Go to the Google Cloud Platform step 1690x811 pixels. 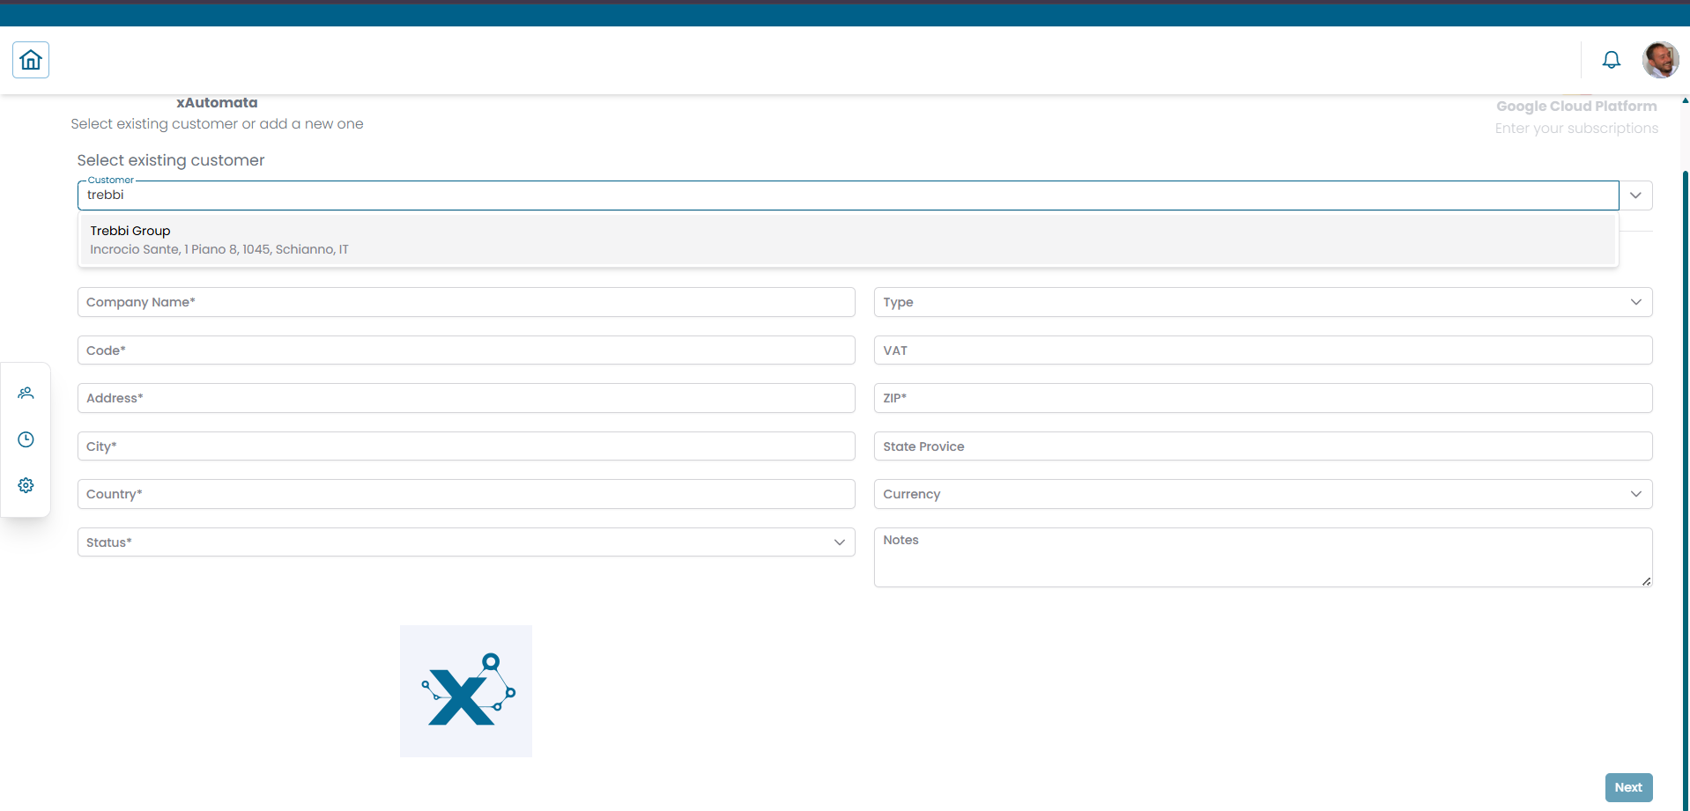tap(1576, 106)
